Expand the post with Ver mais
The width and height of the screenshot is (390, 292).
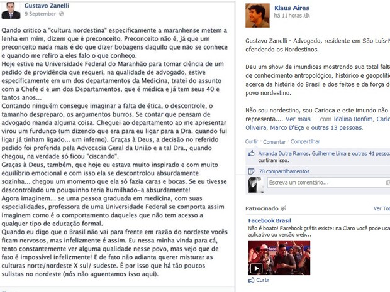298,119
